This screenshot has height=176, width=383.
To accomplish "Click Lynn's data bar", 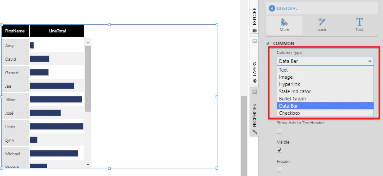I will point(33,140).
